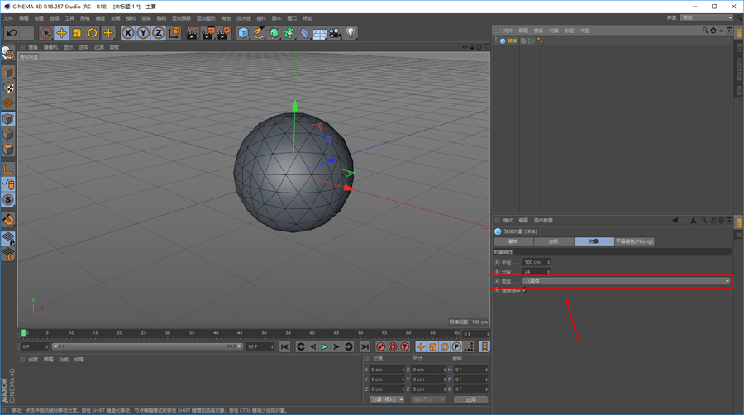Toggle the animation circle beside the type parameter
The width and height of the screenshot is (744, 415).
[497, 281]
